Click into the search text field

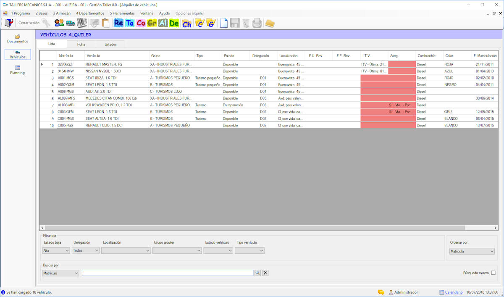pyautogui.click(x=168, y=273)
